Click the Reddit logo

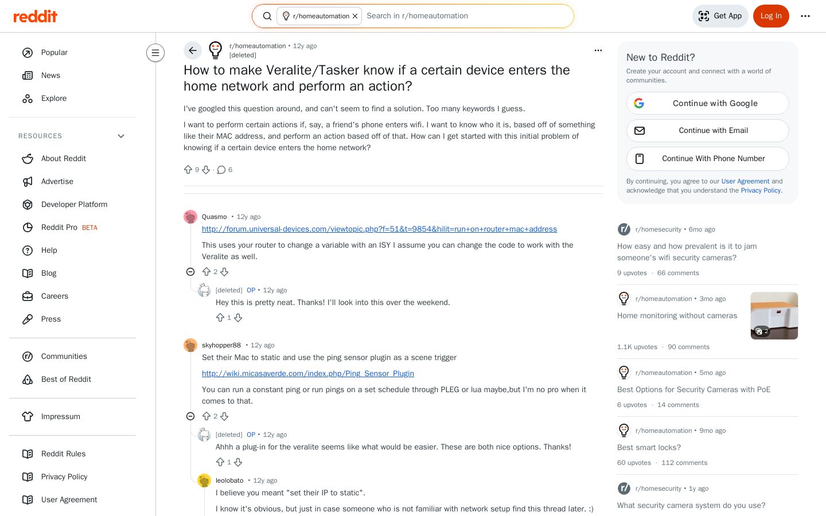pos(36,16)
